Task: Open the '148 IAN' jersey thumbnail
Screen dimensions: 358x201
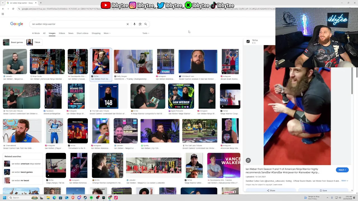Action: tap(108, 96)
